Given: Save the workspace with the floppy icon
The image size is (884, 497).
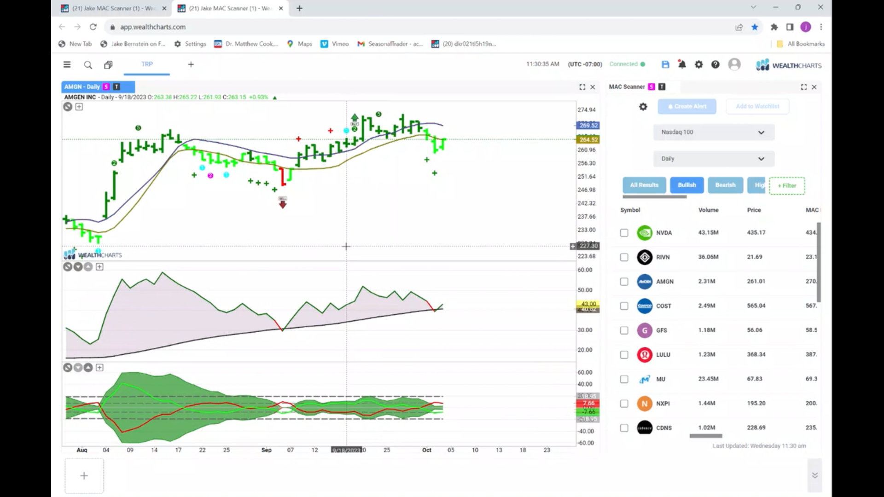Looking at the screenshot, I should point(665,64).
